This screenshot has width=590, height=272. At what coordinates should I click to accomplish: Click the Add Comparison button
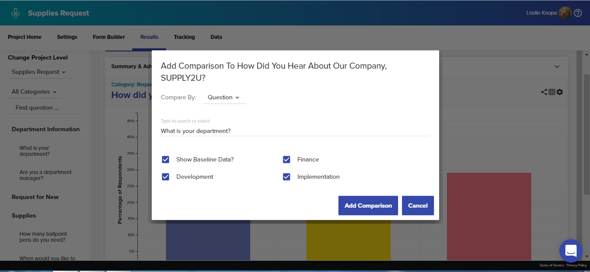(368, 206)
